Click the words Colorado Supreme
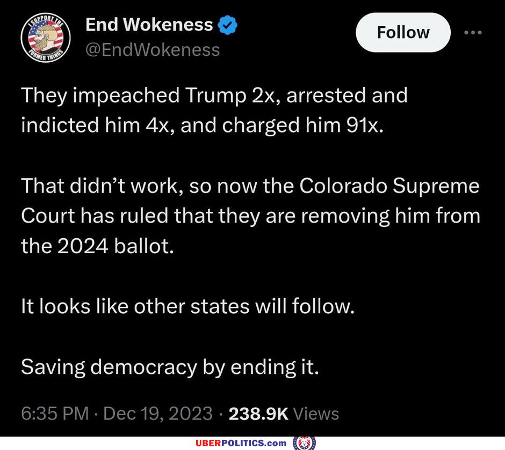The height and width of the screenshot is (450, 505). pos(389,186)
